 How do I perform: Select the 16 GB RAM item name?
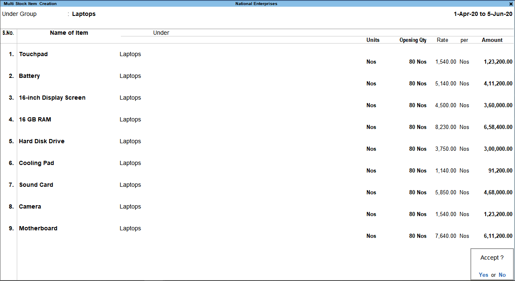coord(34,119)
